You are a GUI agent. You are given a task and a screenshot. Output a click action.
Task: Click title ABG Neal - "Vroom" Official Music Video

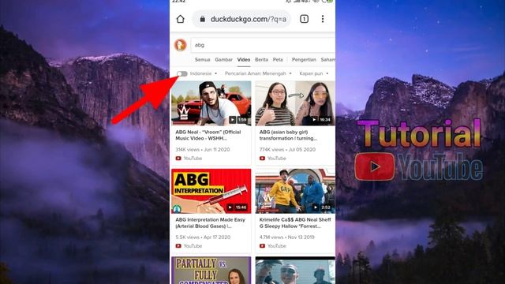[208, 135]
